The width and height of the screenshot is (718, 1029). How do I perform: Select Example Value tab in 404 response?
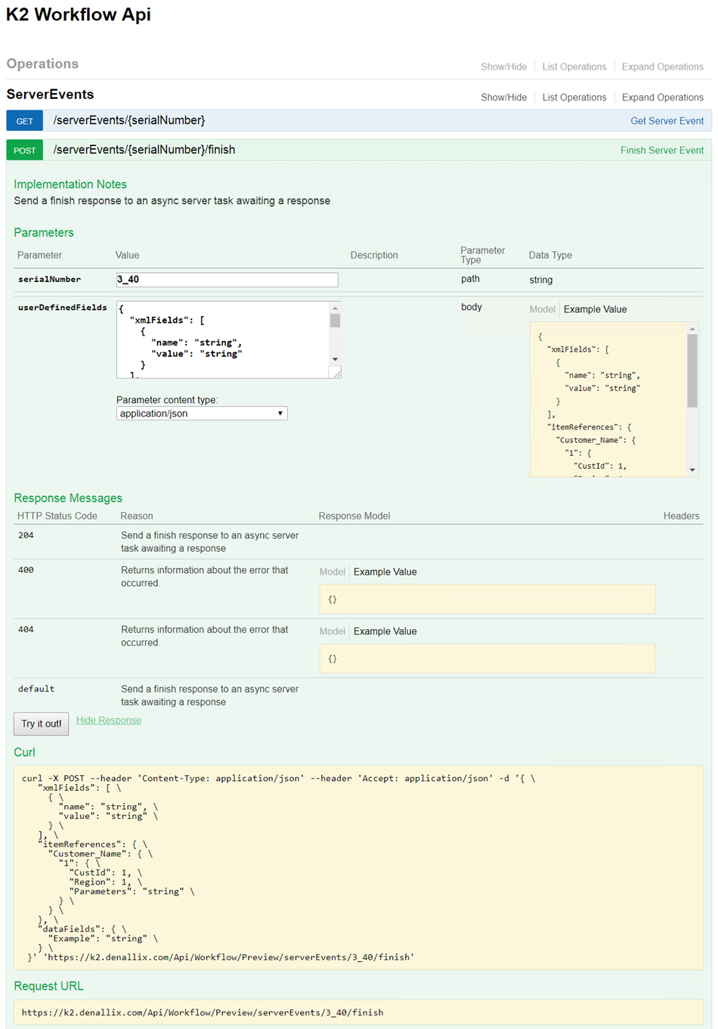coord(385,631)
